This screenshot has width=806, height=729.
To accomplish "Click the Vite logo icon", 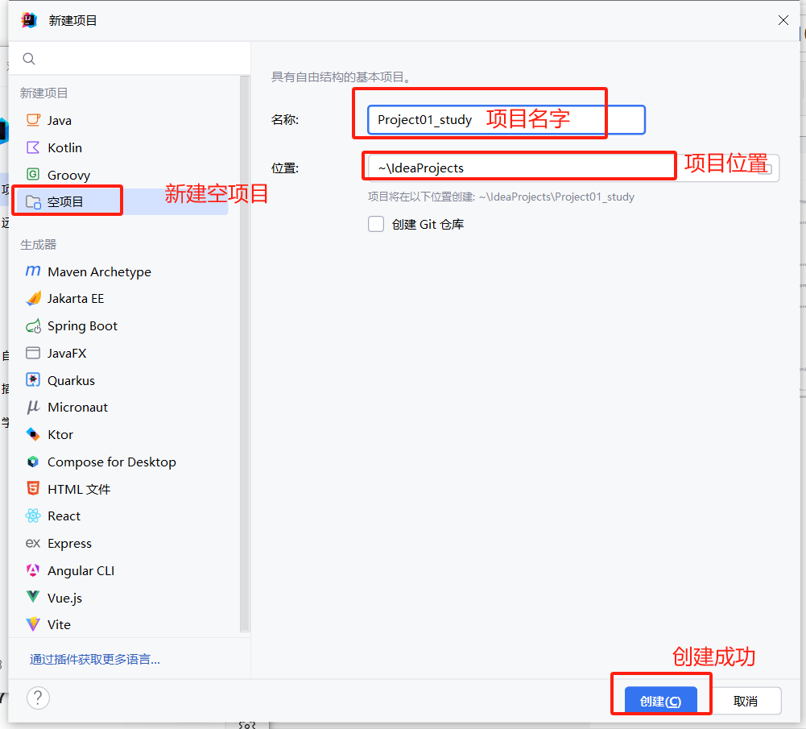I will pyautogui.click(x=33, y=624).
